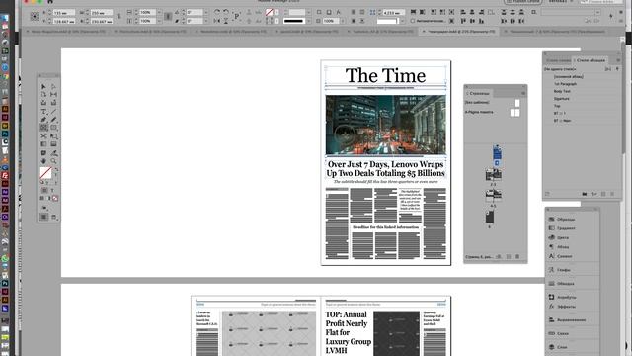Flip the selection horizontally
Screen dimensions: 632x356
click(x=217, y=21)
